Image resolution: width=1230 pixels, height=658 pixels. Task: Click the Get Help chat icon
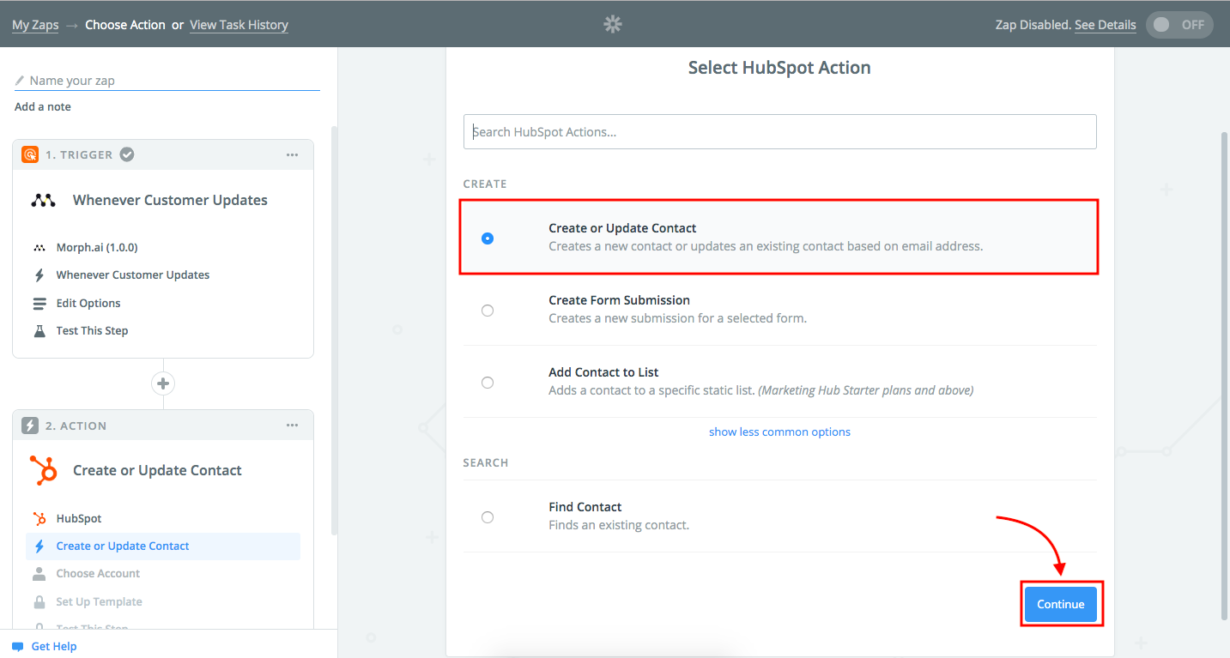pos(17,647)
